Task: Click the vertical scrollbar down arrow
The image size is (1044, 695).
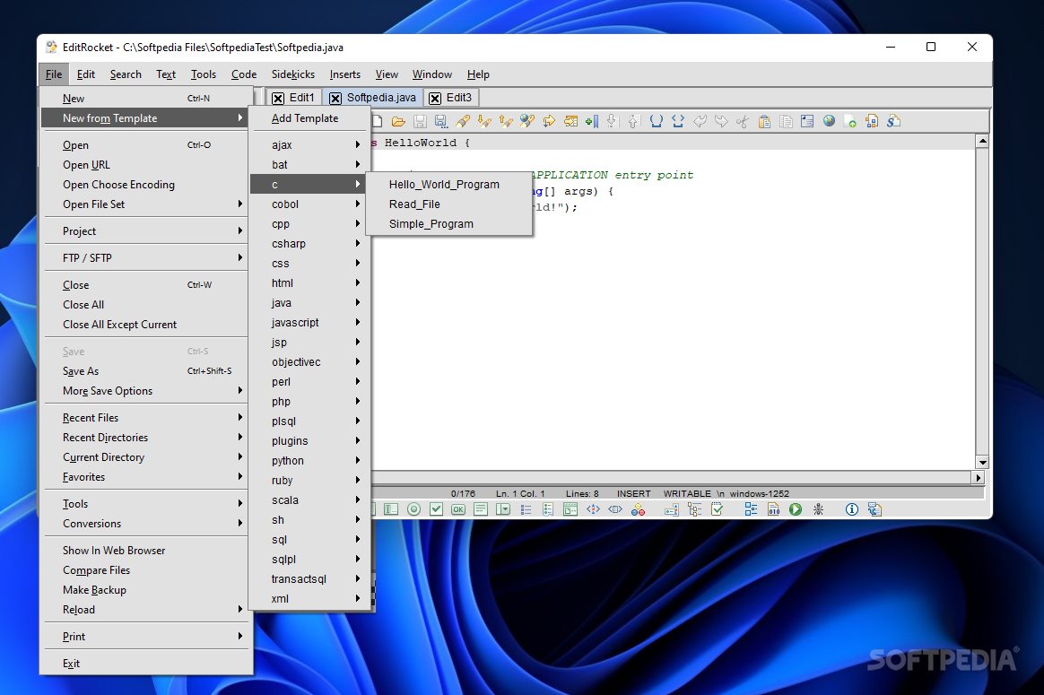Action: pos(981,462)
